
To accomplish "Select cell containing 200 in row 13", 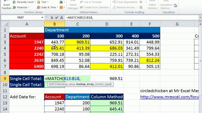I will (78, 103).
